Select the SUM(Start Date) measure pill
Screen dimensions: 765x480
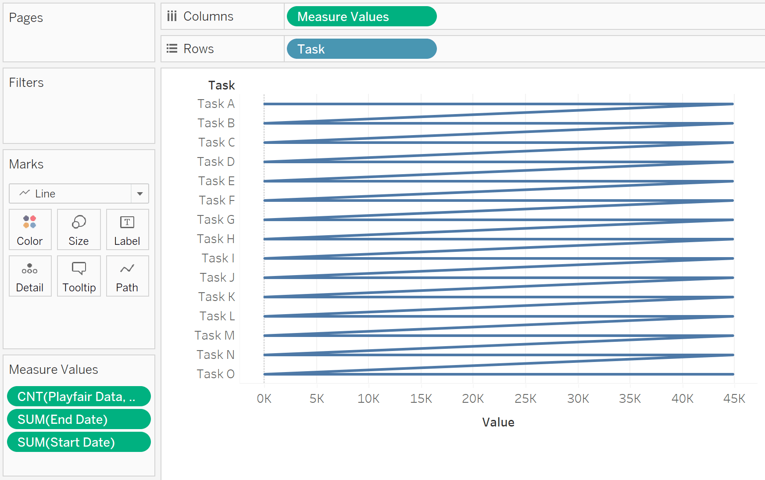coord(79,442)
